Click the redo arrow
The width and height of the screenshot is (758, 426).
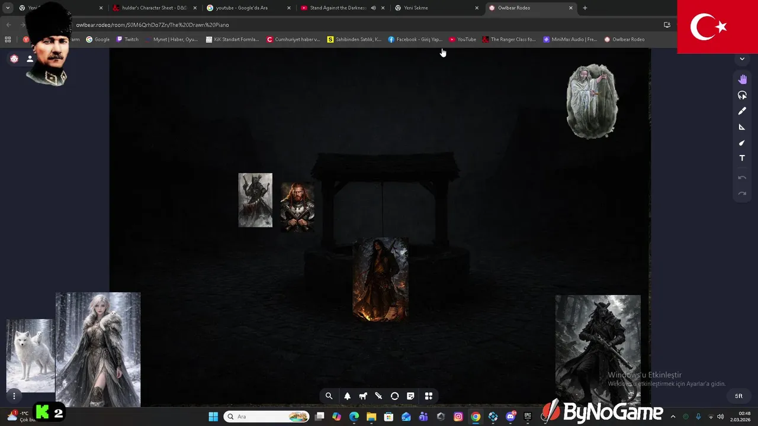point(742,193)
